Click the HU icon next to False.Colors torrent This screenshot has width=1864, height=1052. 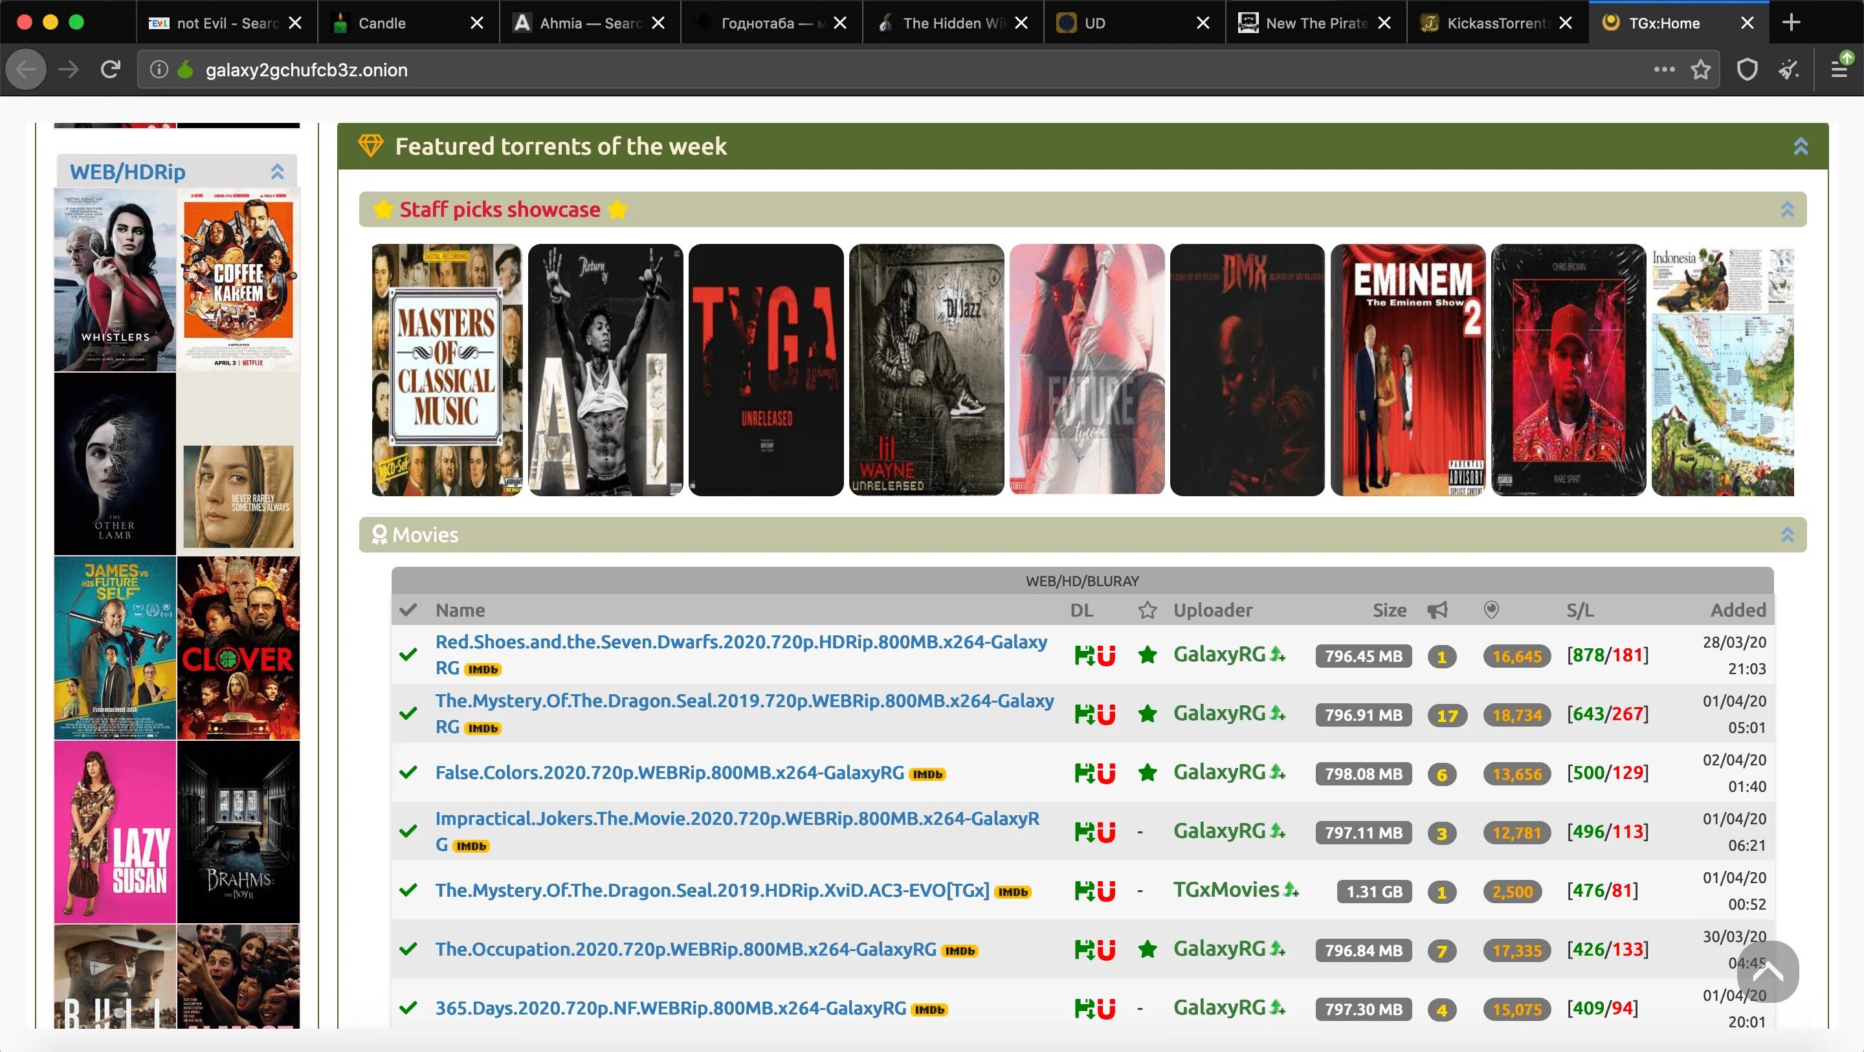point(1094,772)
